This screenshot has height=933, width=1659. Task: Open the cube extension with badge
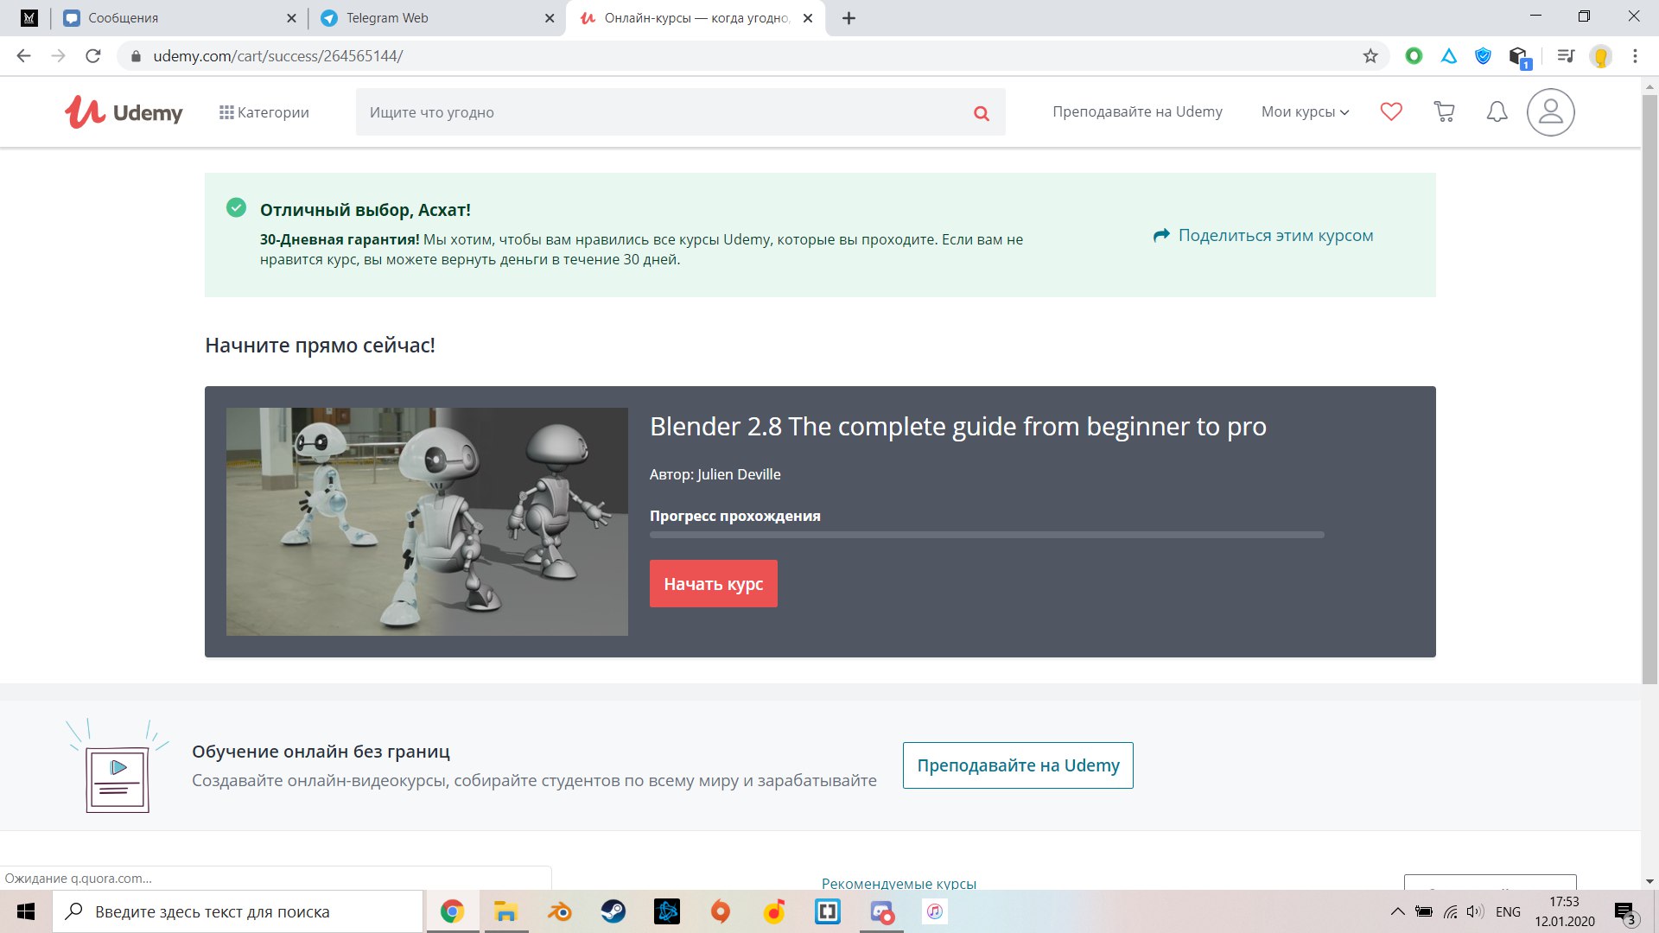(1519, 57)
